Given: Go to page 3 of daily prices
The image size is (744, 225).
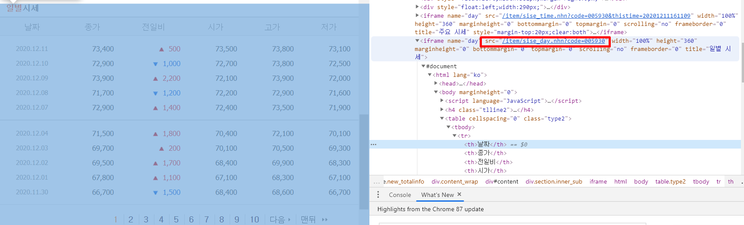Looking at the screenshot, I should click(x=146, y=219).
